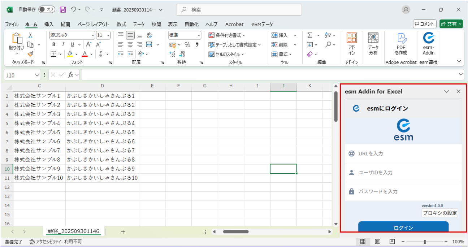Open proxy settings (プロキシの設定) button
Image resolution: width=468 pixels, height=247 pixels.
[x=440, y=213]
